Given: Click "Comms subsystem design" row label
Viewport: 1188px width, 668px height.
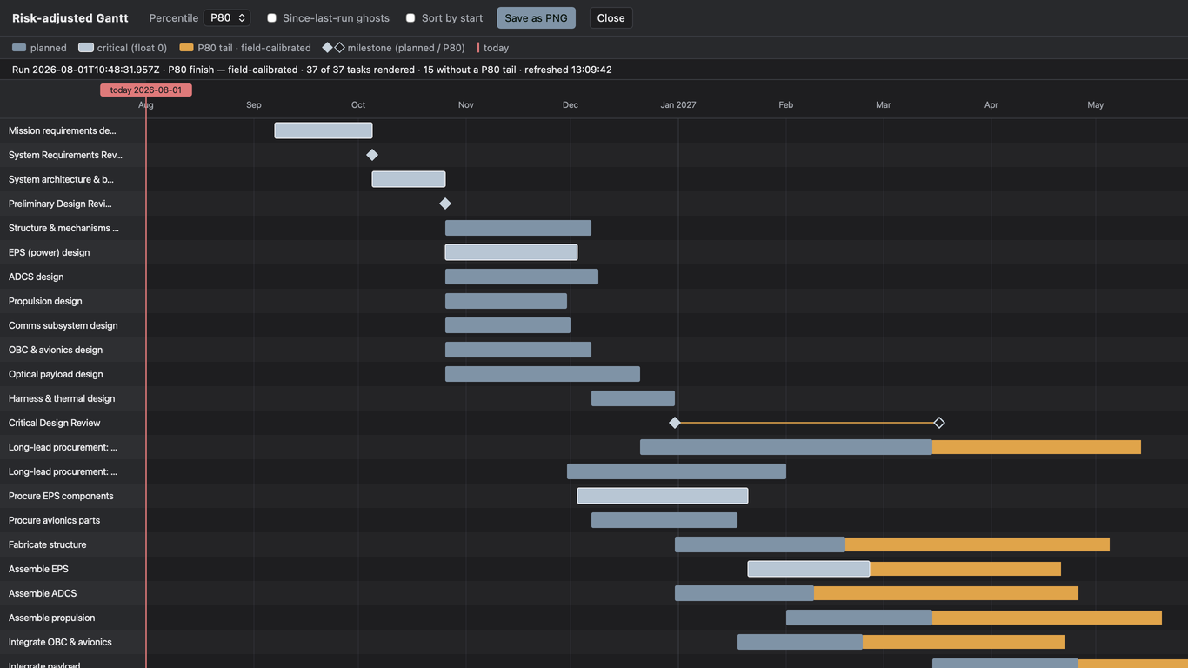Looking at the screenshot, I should point(63,325).
